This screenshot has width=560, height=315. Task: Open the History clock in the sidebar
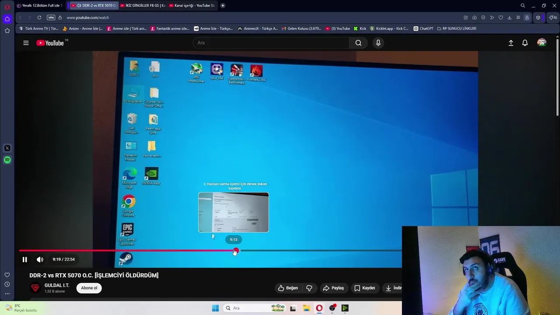tap(7, 284)
